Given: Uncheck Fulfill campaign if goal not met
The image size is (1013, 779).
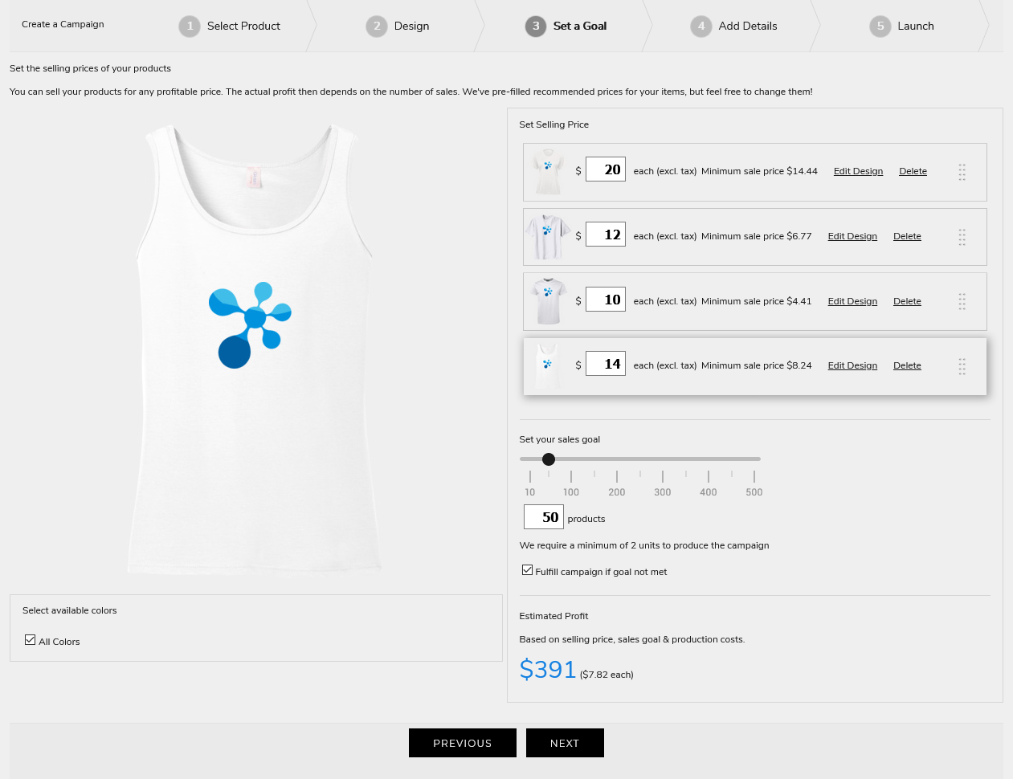Looking at the screenshot, I should coord(527,569).
